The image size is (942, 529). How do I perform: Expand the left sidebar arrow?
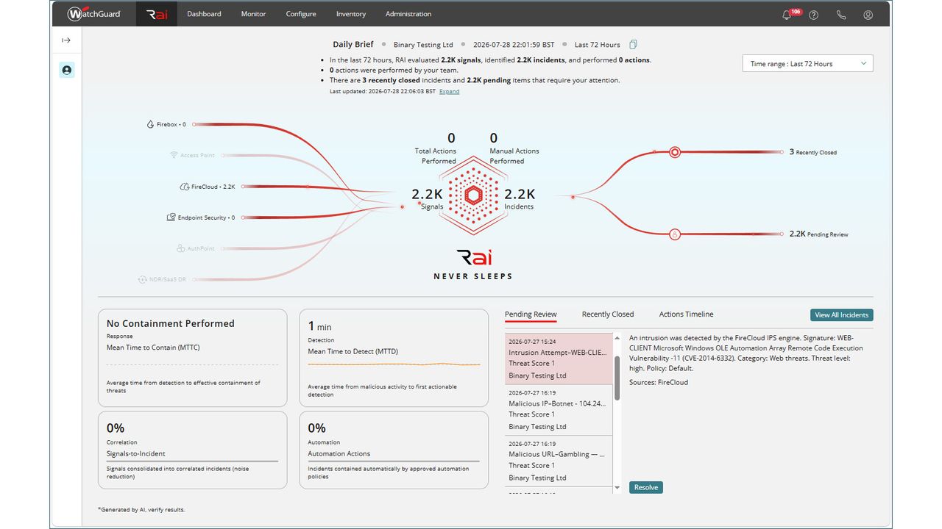point(66,40)
